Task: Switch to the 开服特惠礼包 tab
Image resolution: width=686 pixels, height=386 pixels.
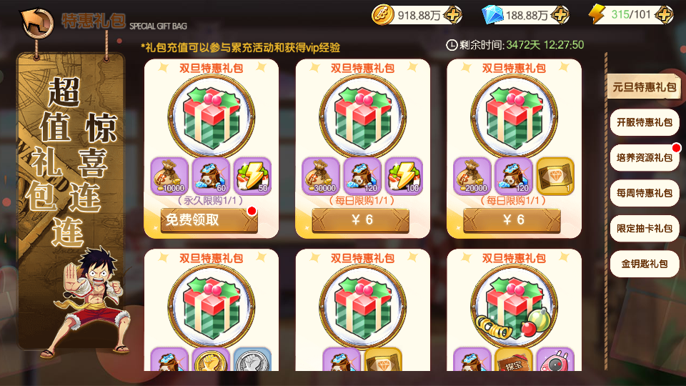Action: pyautogui.click(x=645, y=122)
